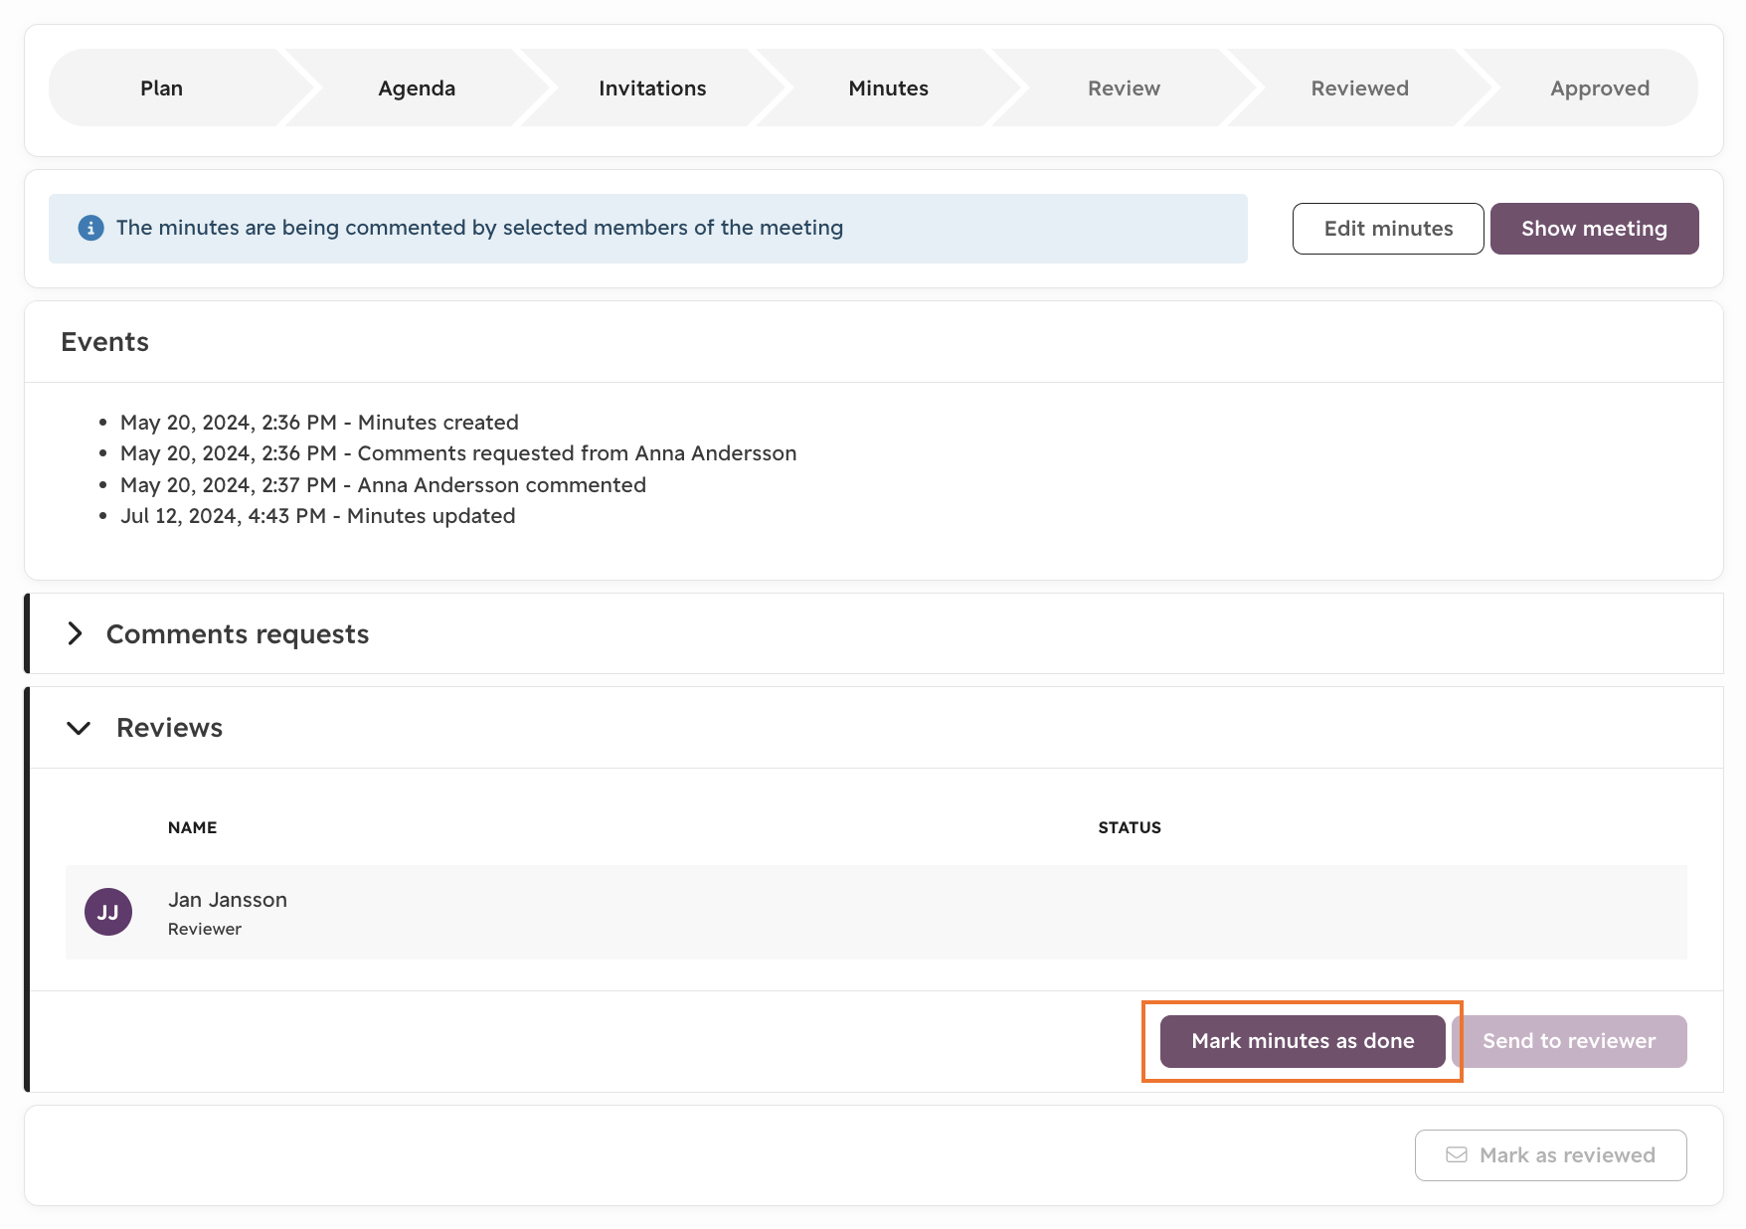Click the Edit minutes button
The height and width of the screenshot is (1229, 1746).
point(1388,229)
